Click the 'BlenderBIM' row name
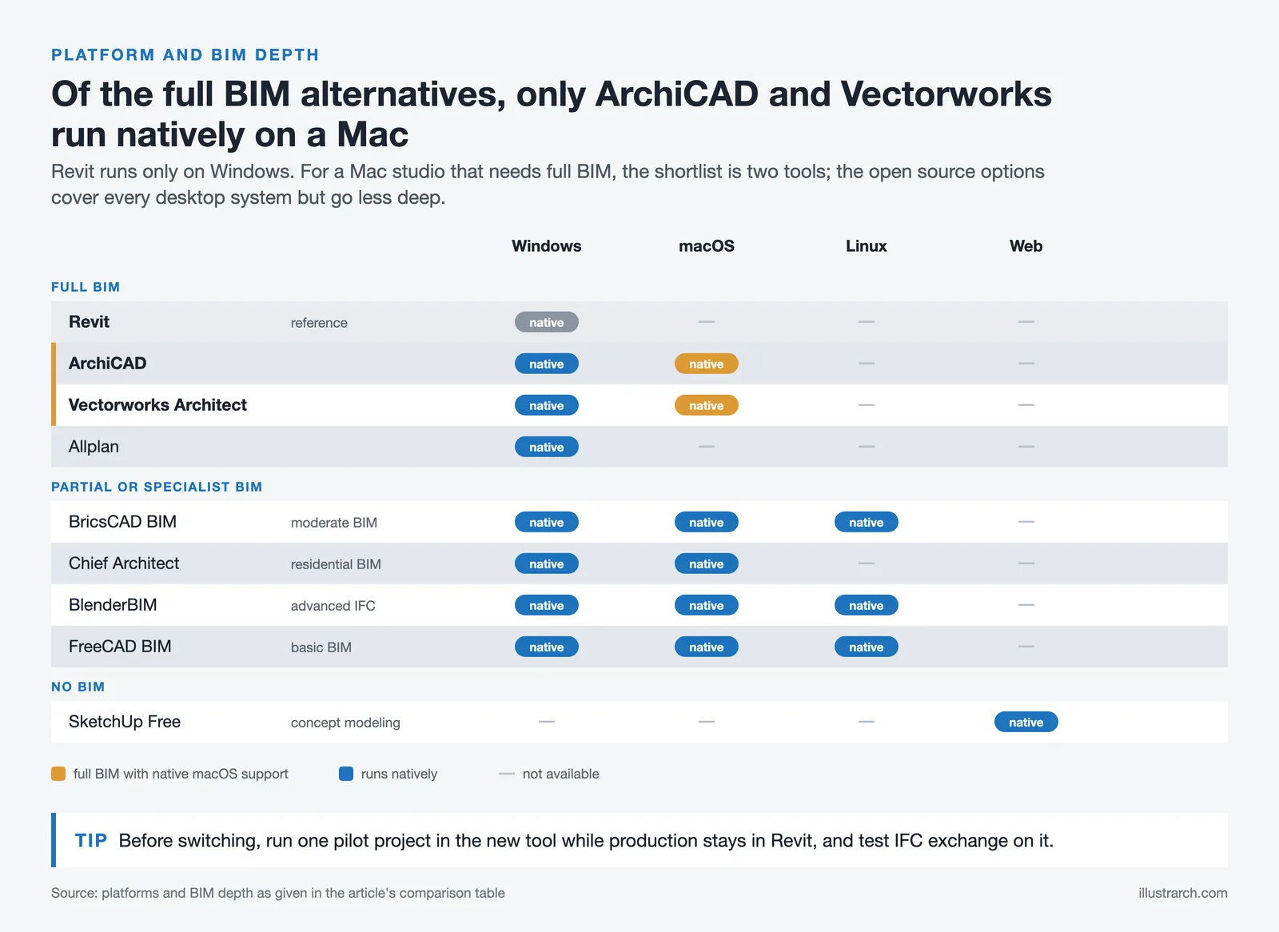Screen dimensions: 1279x932 coord(113,605)
